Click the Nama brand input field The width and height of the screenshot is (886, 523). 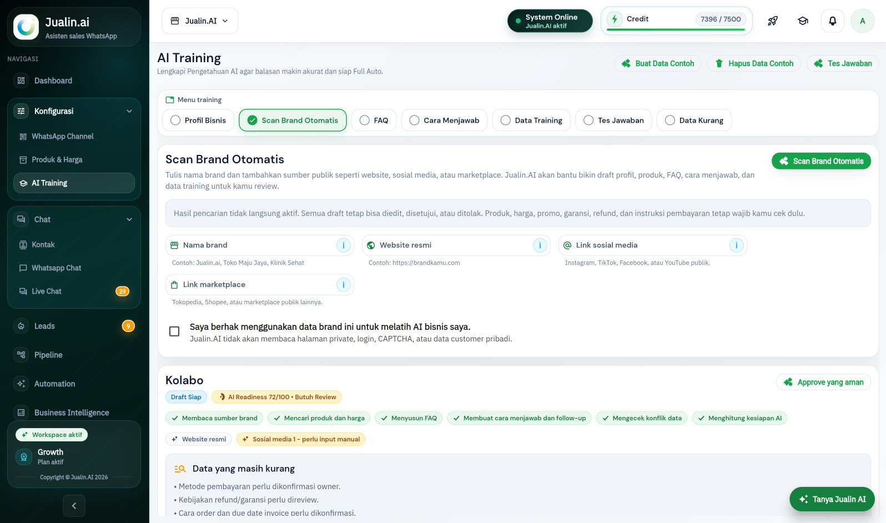(260, 245)
